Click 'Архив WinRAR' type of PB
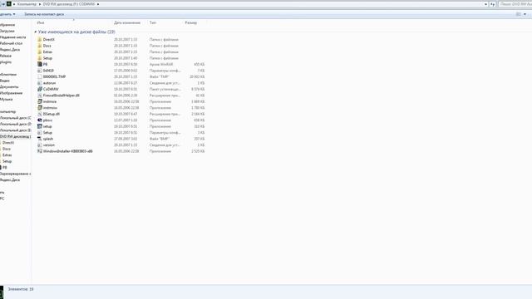The height and width of the screenshot is (299, 532). (x=161, y=65)
